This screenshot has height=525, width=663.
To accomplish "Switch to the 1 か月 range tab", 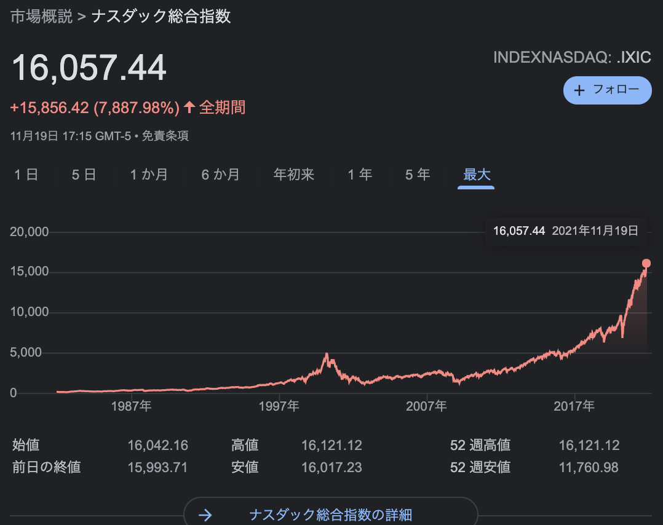I will click(149, 175).
